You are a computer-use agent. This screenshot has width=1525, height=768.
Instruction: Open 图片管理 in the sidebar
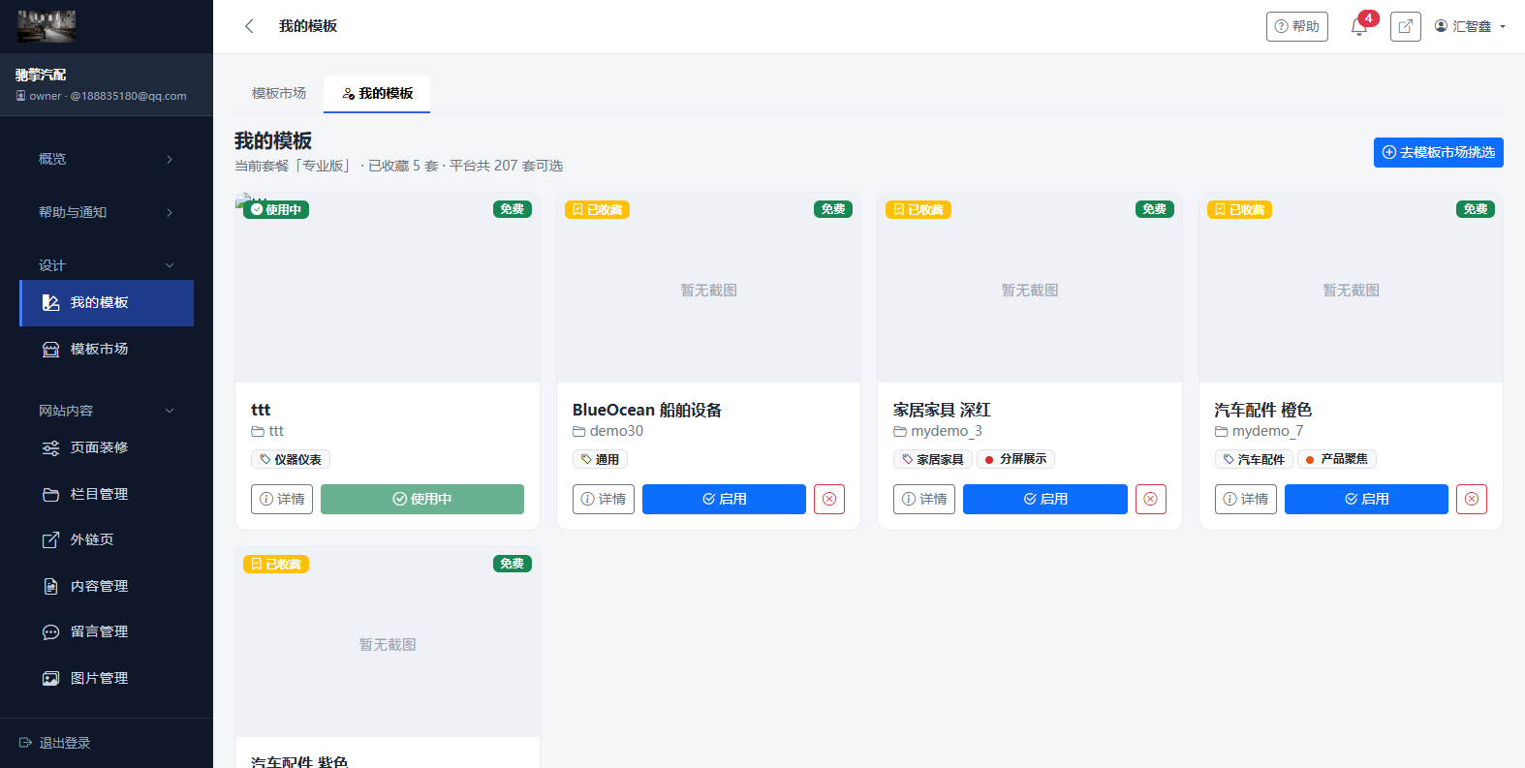107,678
